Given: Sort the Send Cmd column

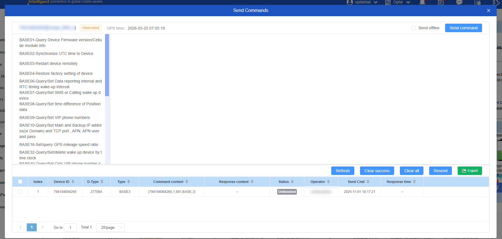Looking at the screenshot, I should point(368,182).
